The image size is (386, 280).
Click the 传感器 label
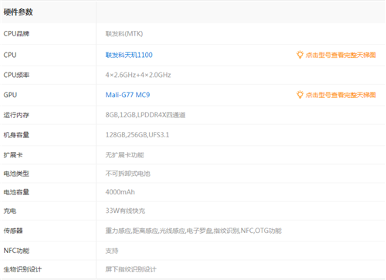point(13,231)
